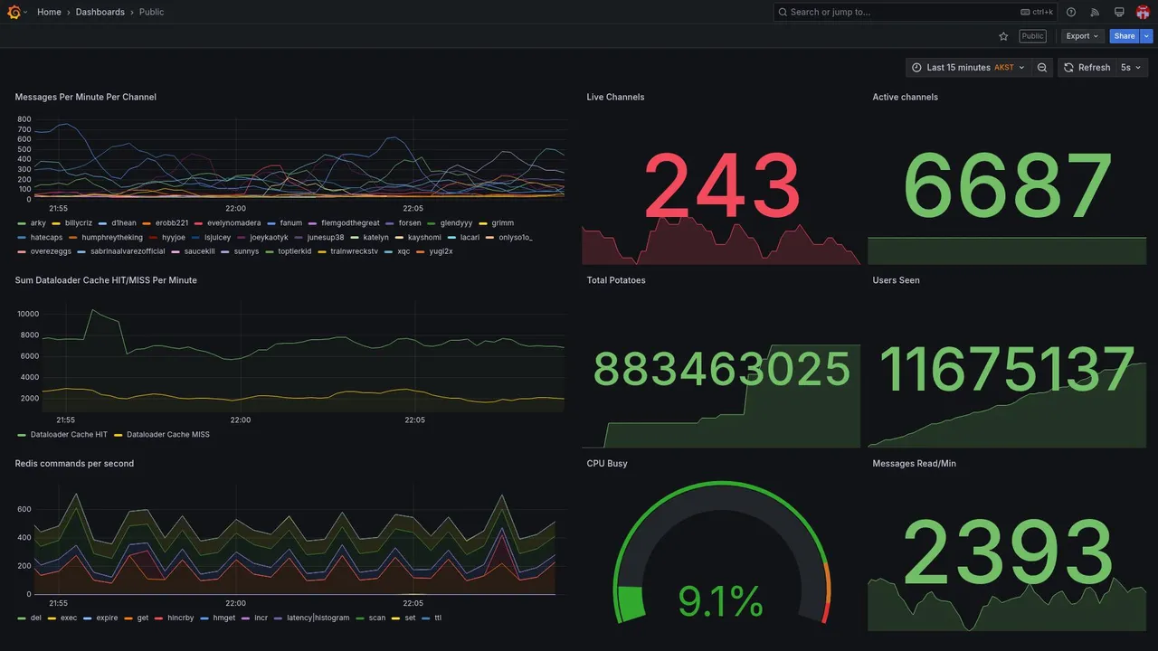Image resolution: width=1158 pixels, height=651 pixels.
Task: Open the help question mark icon
Action: [1071, 12]
